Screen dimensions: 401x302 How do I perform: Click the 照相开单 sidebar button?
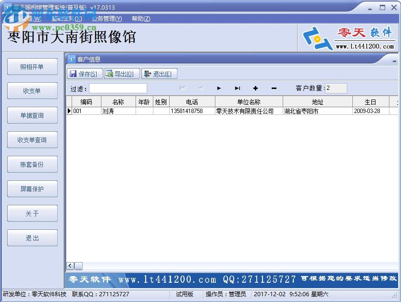[x=32, y=66]
